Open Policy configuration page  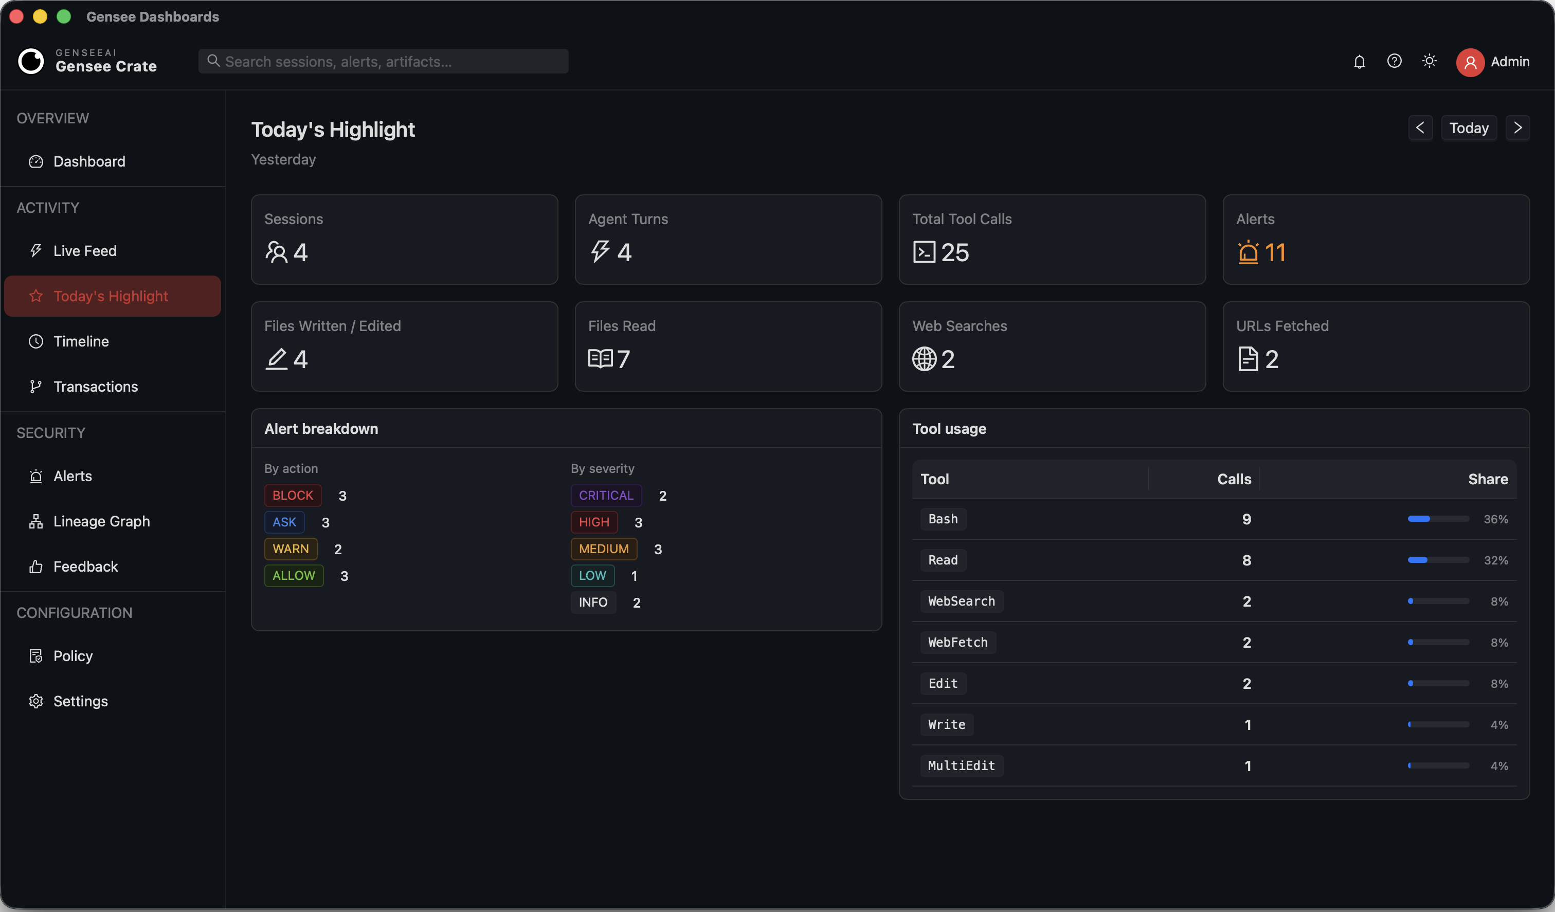(x=113, y=655)
